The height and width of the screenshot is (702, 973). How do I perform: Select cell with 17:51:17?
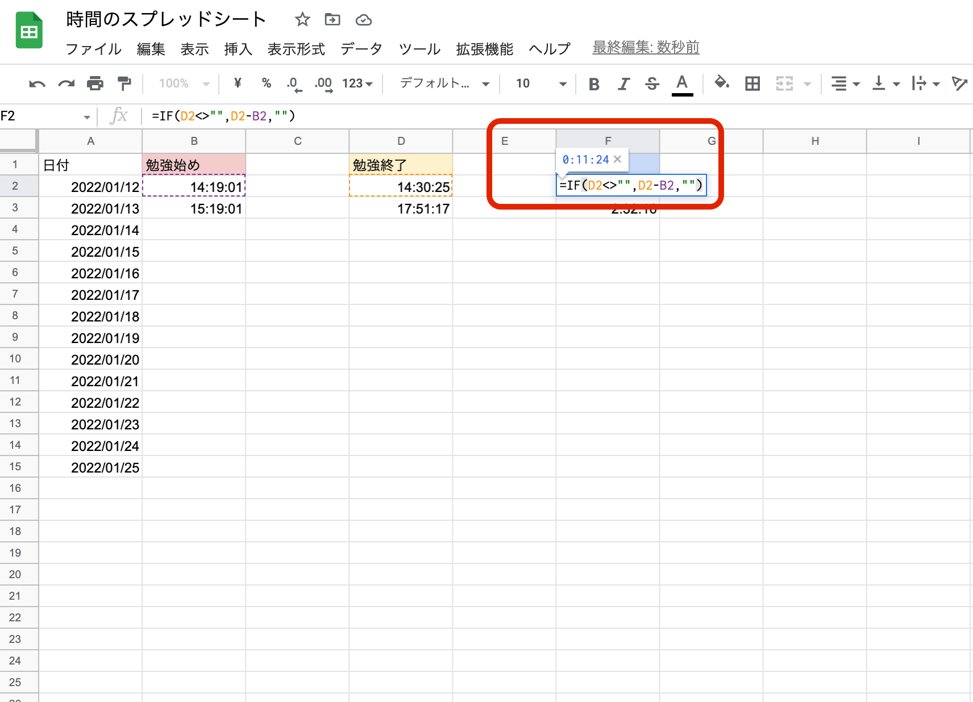tap(401, 208)
